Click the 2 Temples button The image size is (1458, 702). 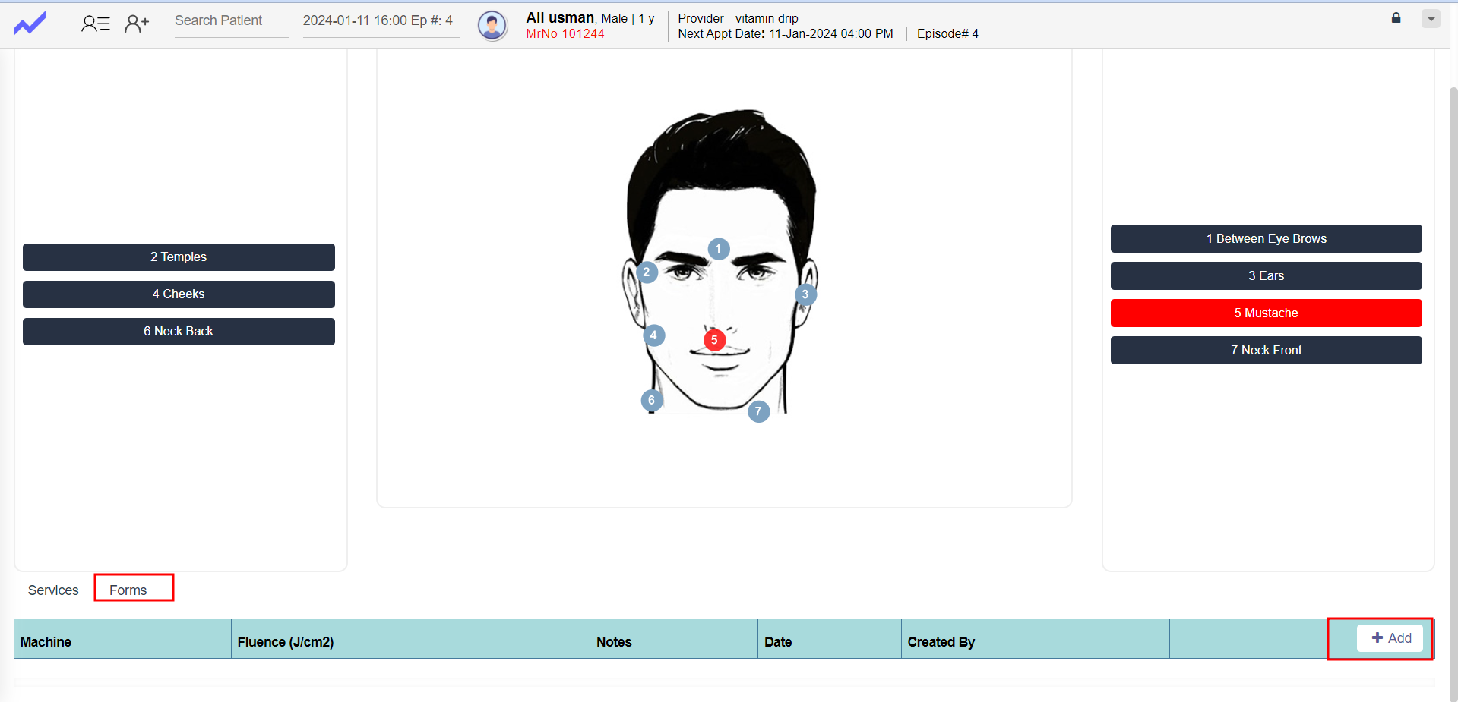(179, 257)
